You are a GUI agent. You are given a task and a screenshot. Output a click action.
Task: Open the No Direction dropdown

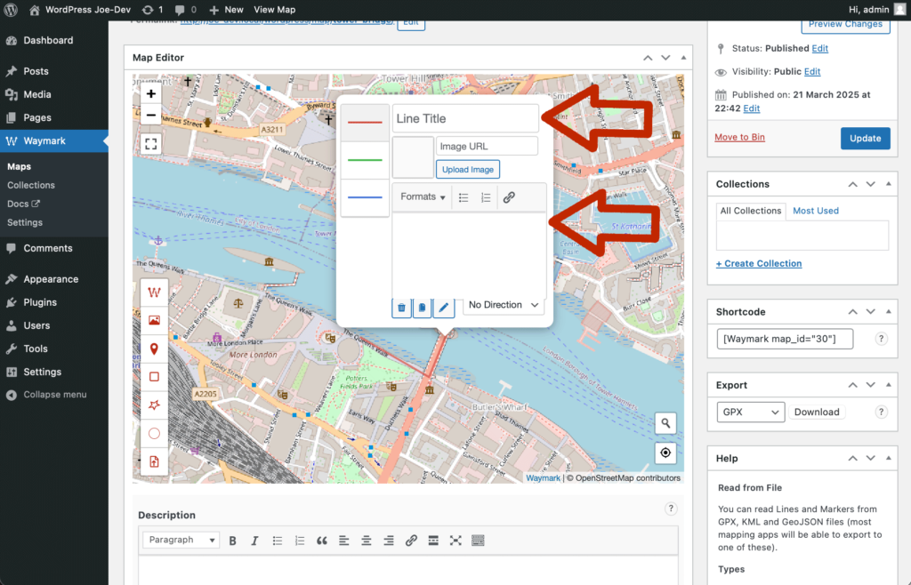[504, 305]
